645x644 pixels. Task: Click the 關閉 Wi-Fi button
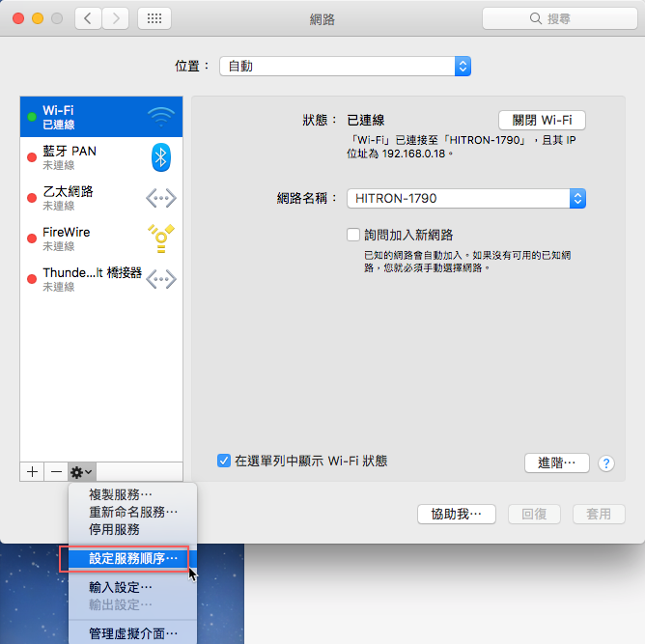click(542, 120)
